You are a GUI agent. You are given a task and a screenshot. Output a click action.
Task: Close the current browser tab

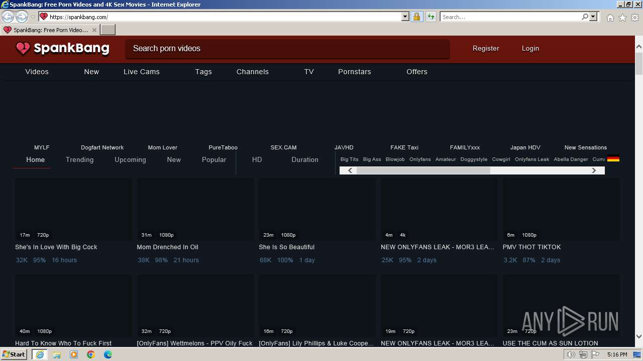94,30
